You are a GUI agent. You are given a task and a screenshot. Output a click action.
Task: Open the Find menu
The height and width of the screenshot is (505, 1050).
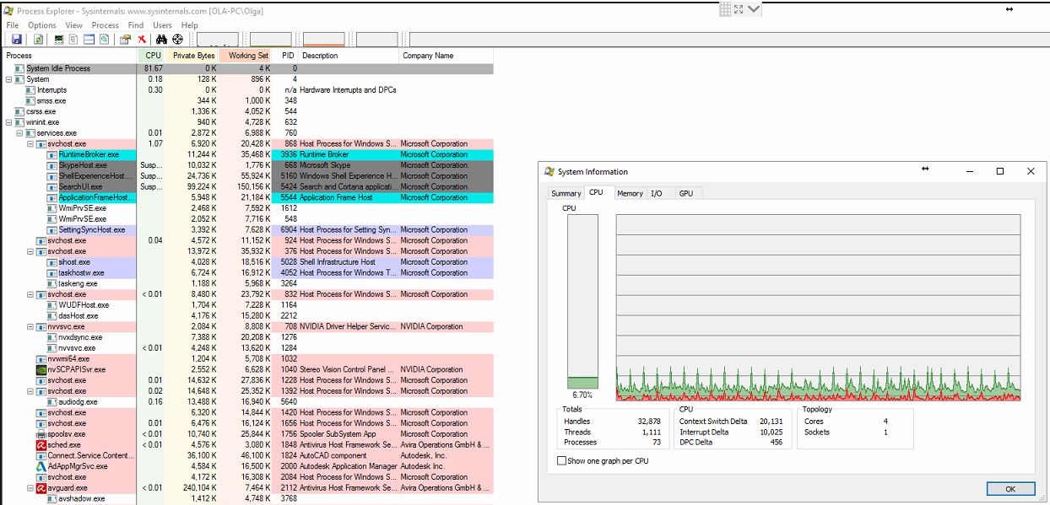pos(136,25)
